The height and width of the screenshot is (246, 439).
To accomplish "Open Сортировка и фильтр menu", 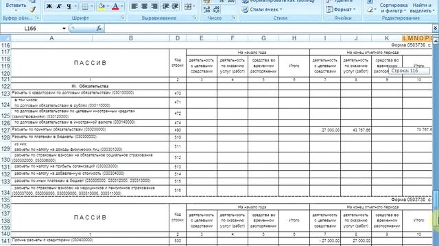I will click(394, 8).
